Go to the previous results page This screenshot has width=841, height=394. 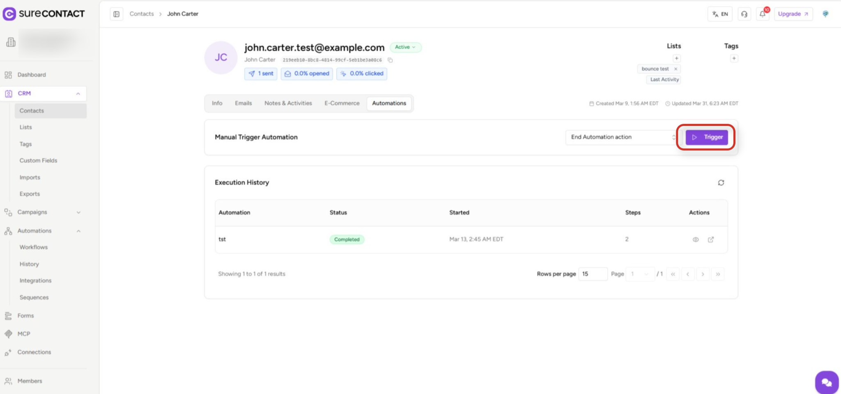tap(688, 274)
